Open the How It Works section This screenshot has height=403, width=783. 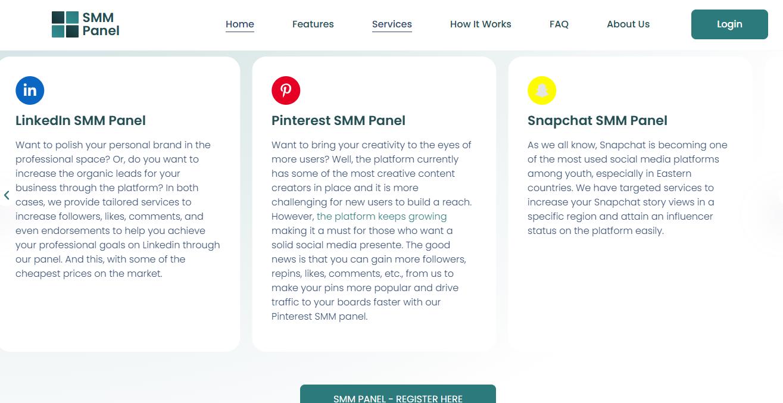[x=481, y=24]
